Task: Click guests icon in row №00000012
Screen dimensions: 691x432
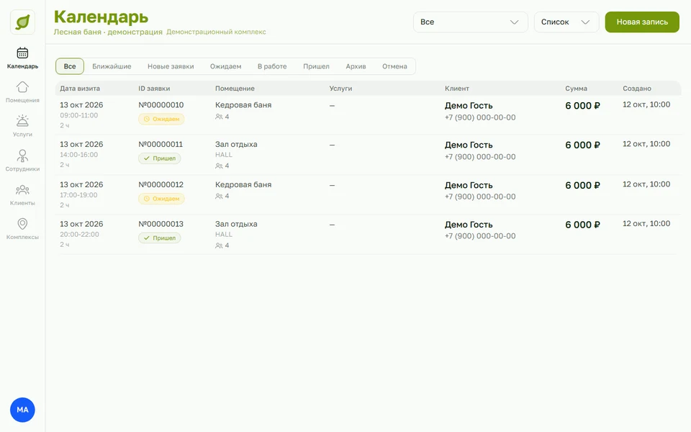Action: coord(219,196)
